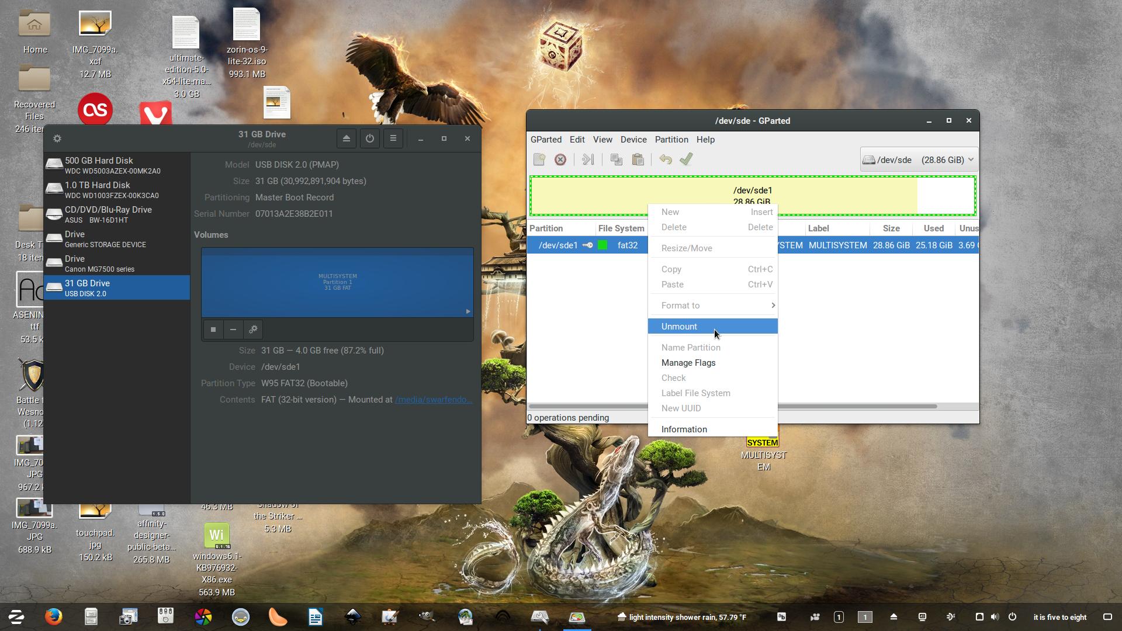Click the green fat32 color swatch
Screen dimensions: 1122x631
pyautogui.click(x=602, y=245)
